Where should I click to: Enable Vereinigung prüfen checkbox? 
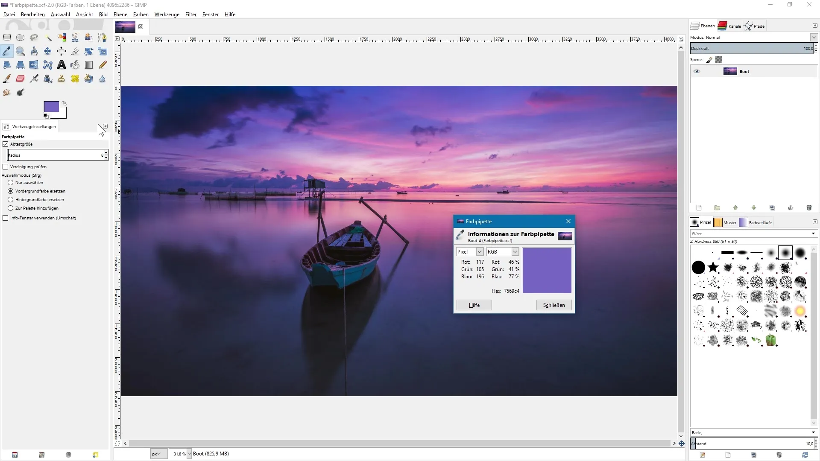click(6, 167)
